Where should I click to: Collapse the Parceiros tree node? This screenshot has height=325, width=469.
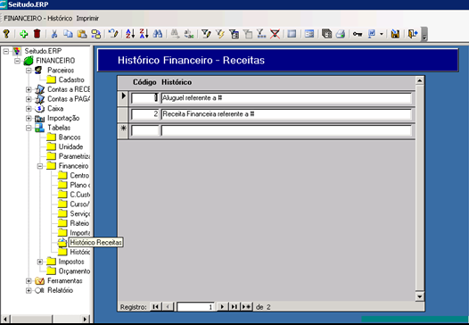pyautogui.click(x=29, y=71)
